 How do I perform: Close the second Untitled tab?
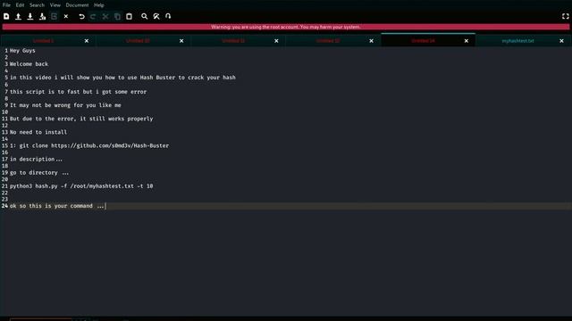click(x=181, y=41)
